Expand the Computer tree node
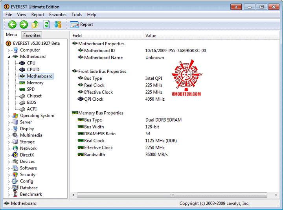This screenshot has height=210, width=283. pos(9,50)
